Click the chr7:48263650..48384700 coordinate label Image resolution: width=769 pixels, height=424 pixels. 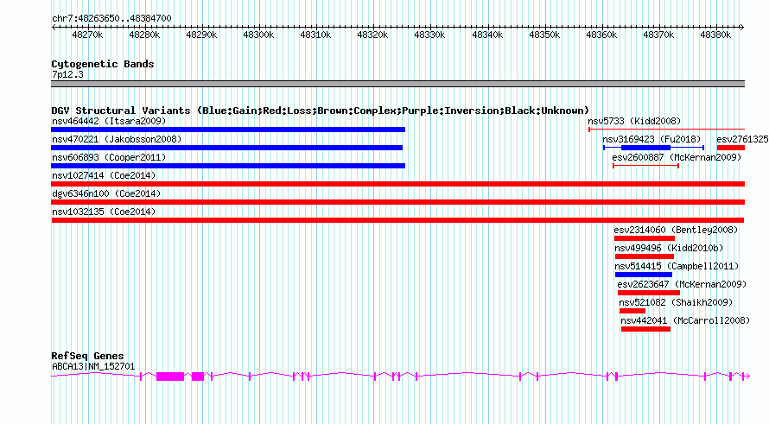tap(111, 19)
